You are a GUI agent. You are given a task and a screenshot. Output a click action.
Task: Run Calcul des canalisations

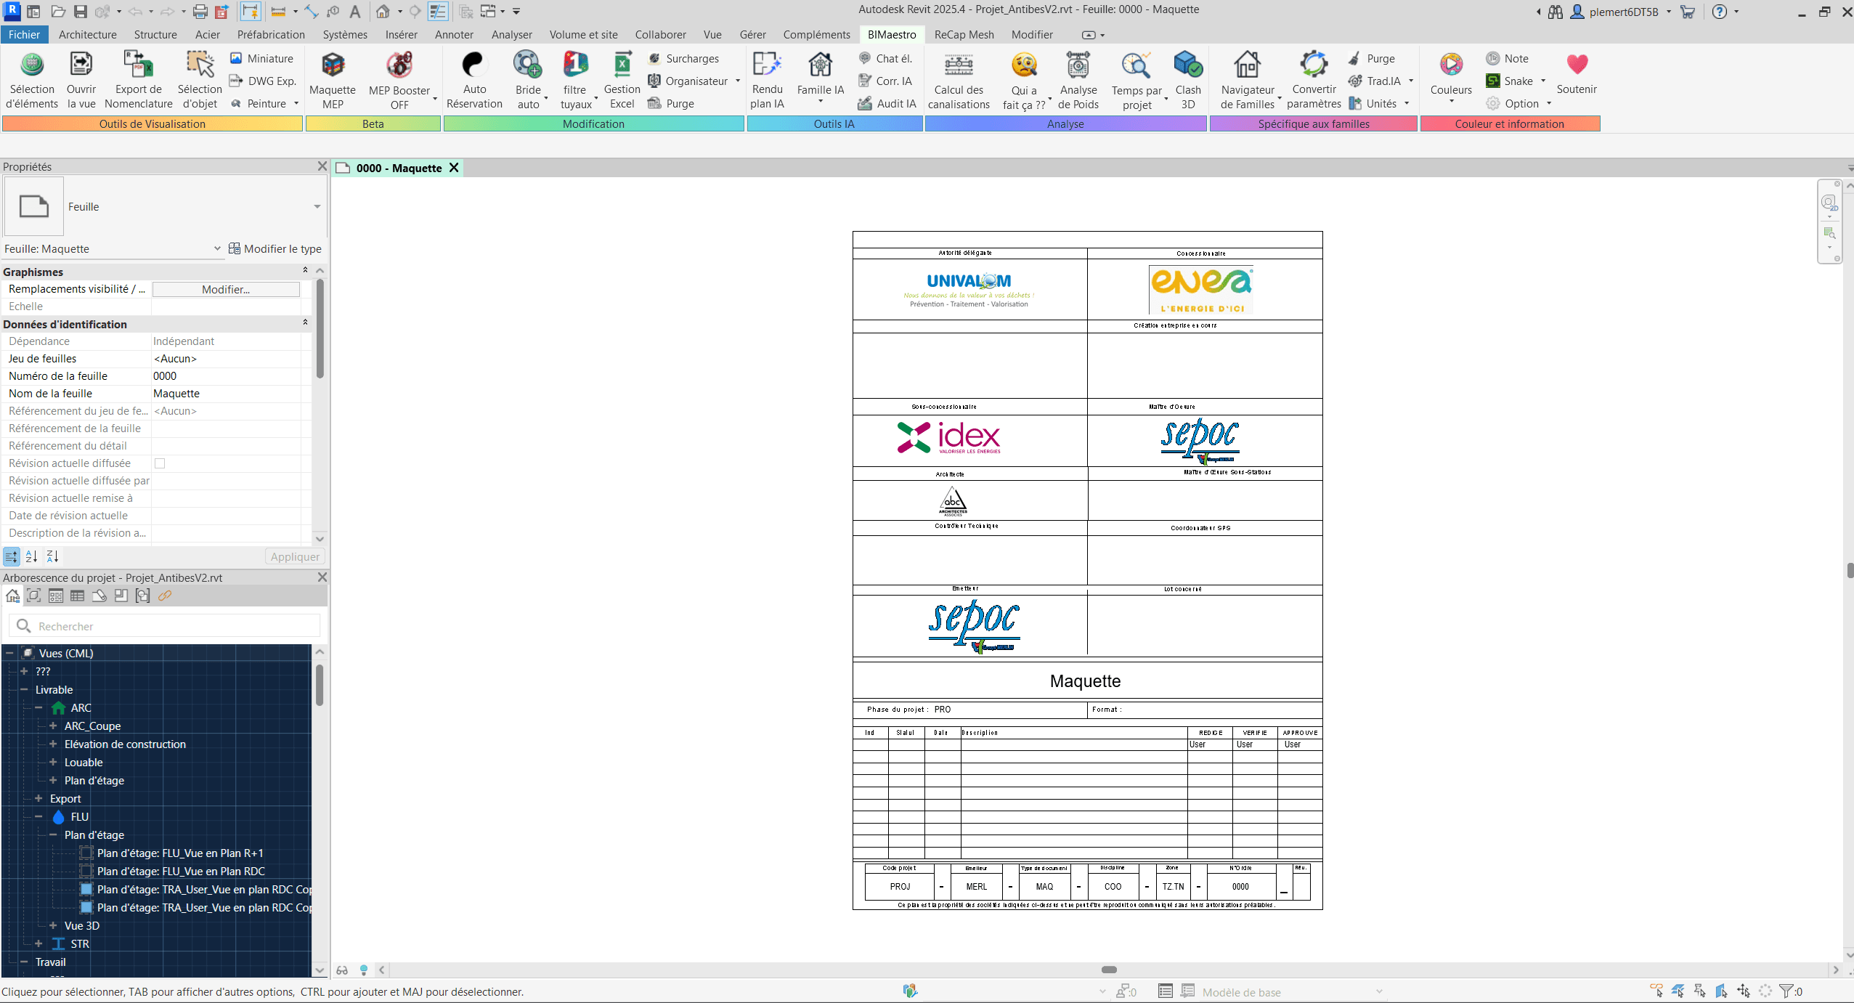pyautogui.click(x=959, y=80)
